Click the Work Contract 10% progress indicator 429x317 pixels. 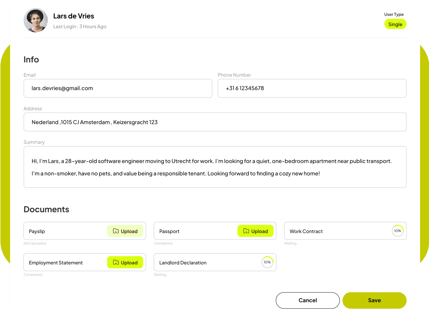[x=398, y=231]
